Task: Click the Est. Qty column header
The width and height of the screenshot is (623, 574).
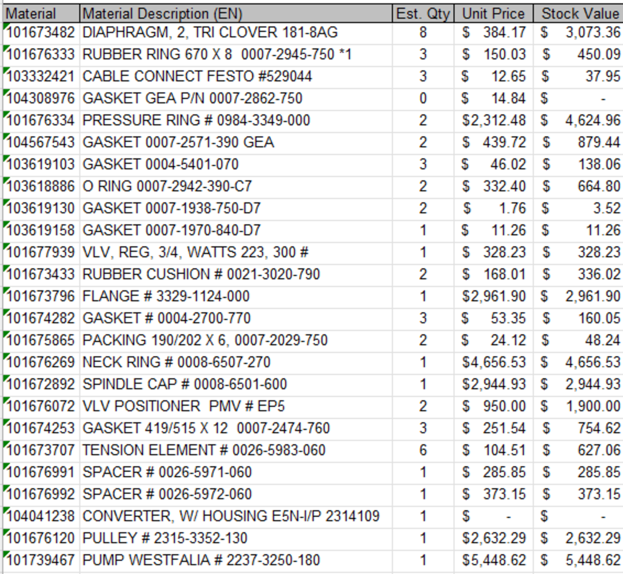Action: pyautogui.click(x=423, y=14)
